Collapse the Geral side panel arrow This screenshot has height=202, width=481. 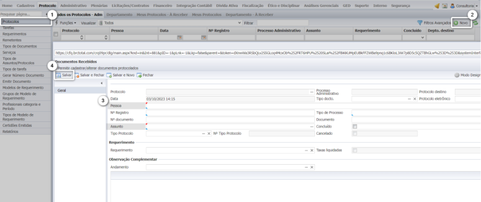101,83
